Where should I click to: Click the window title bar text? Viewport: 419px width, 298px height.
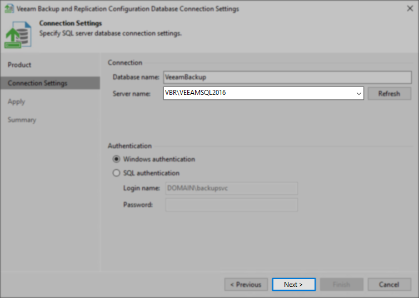pyautogui.click(x=128, y=9)
